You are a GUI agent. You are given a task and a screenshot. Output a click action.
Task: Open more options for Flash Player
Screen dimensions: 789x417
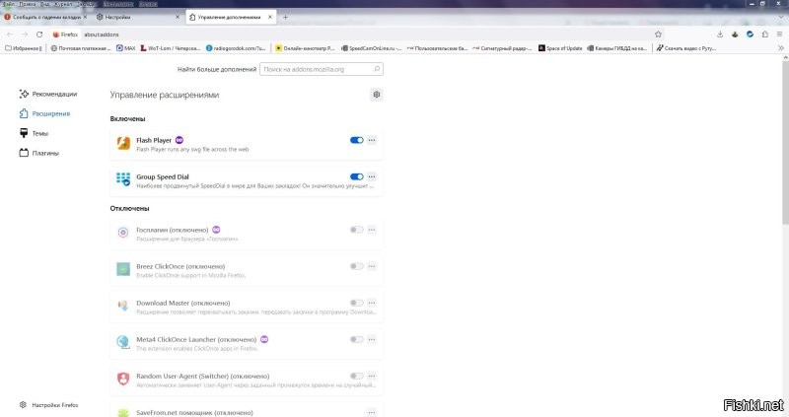coord(372,140)
